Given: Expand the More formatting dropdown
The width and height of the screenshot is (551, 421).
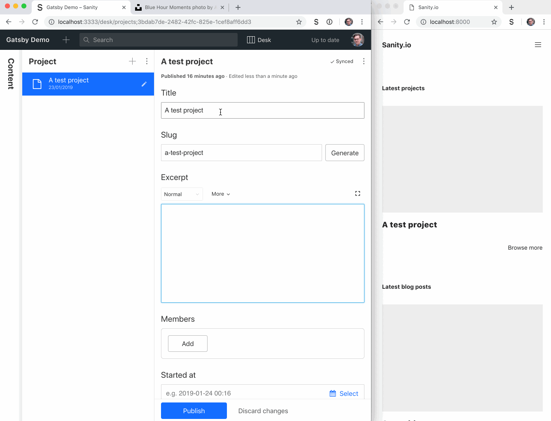Looking at the screenshot, I should click(x=220, y=194).
